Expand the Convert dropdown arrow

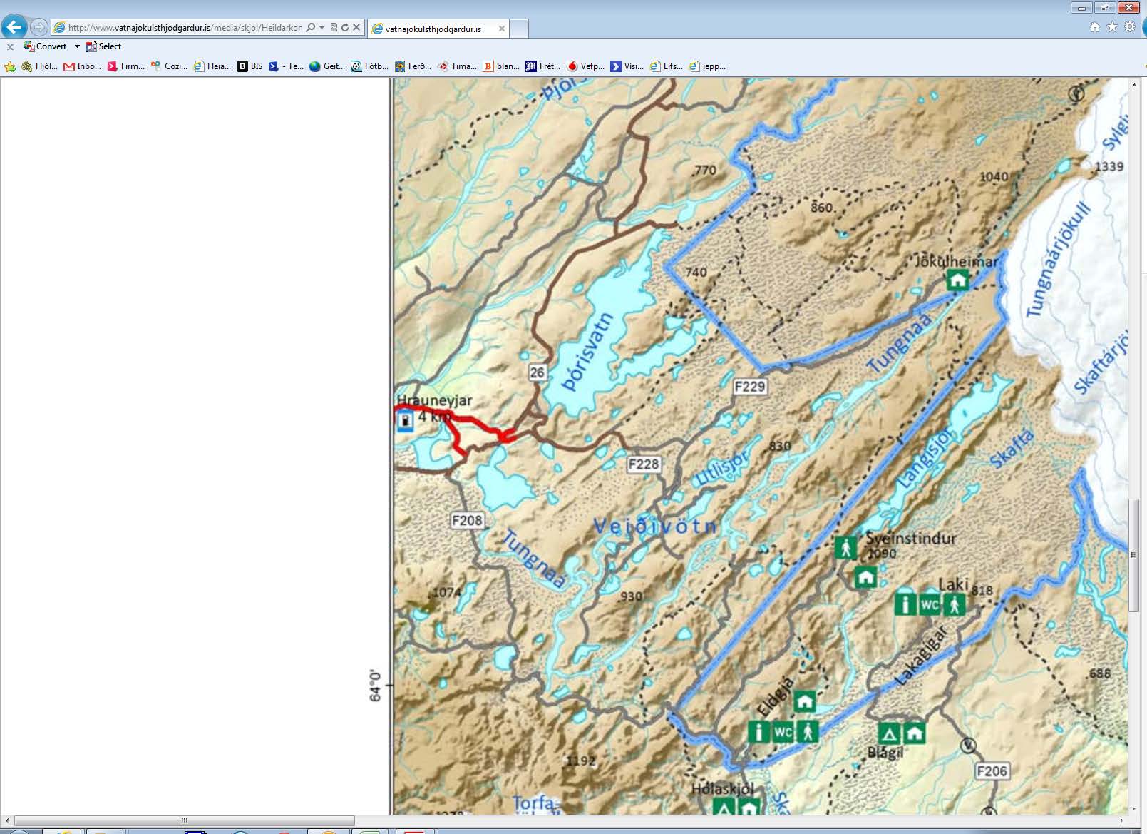coord(77,46)
